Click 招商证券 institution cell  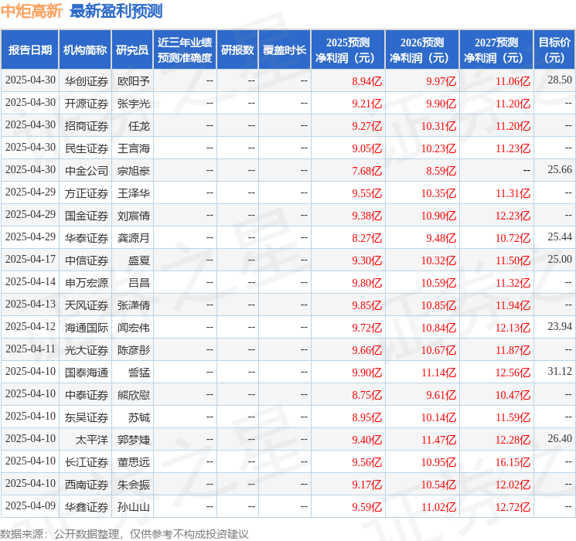coord(87,126)
